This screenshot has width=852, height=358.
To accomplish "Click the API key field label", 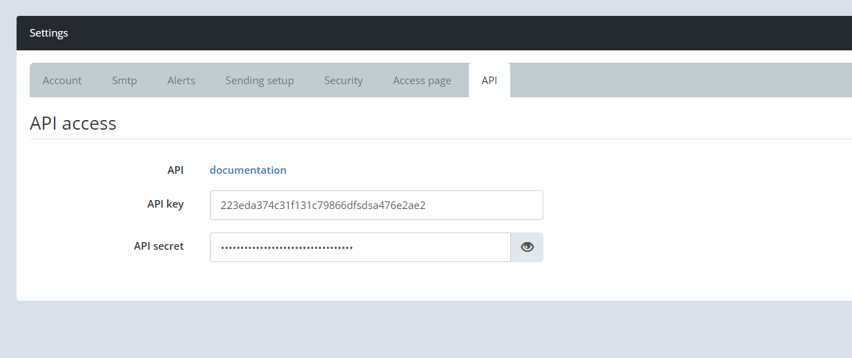I will point(165,204).
